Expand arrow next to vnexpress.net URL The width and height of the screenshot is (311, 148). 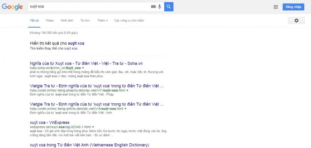pos(93,127)
